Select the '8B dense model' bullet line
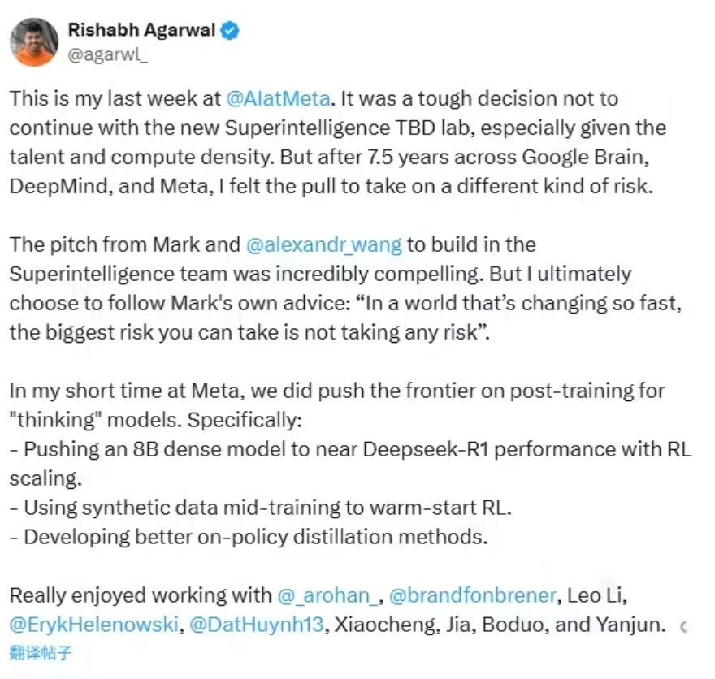Image resolution: width=715 pixels, height=679 pixels. [x=351, y=464]
